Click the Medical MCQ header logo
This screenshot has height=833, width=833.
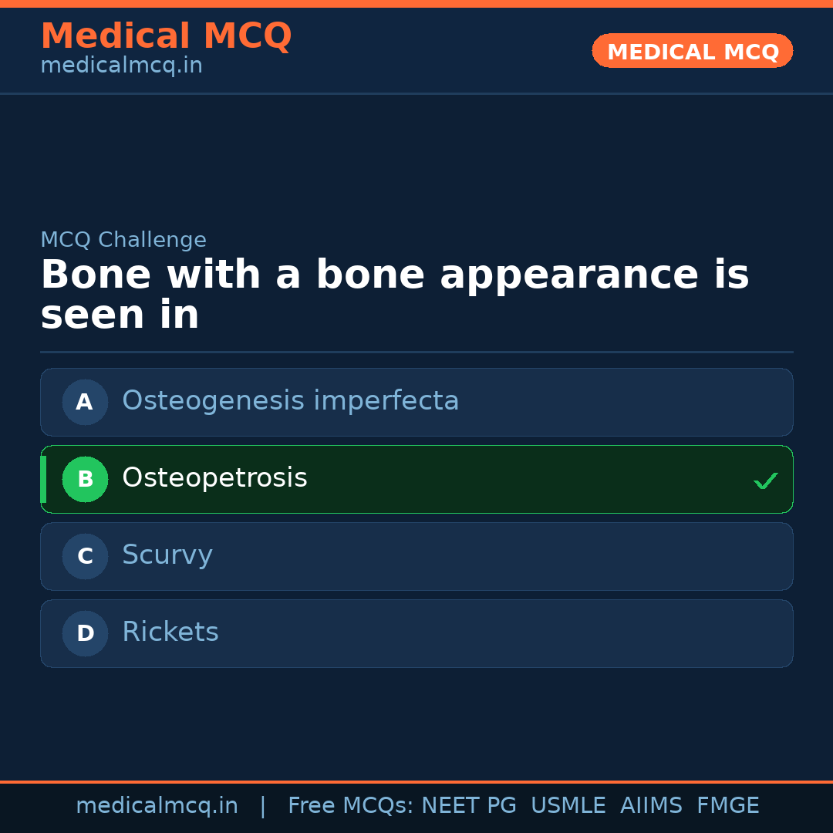pyautogui.click(x=166, y=35)
